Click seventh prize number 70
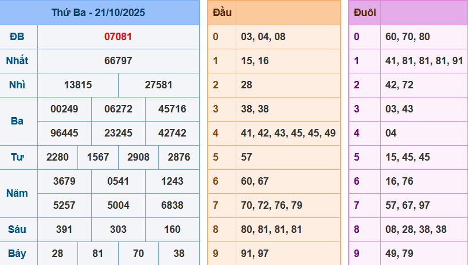This screenshot has width=468, height=265. [x=139, y=254]
